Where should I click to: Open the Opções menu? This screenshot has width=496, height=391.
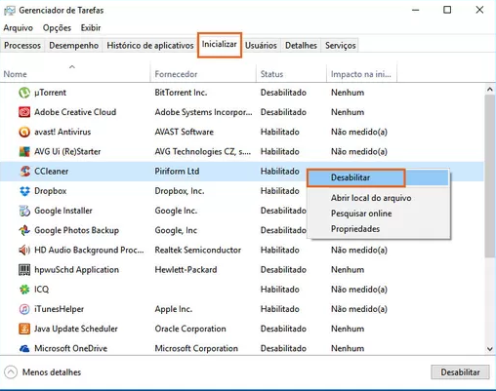tap(57, 28)
